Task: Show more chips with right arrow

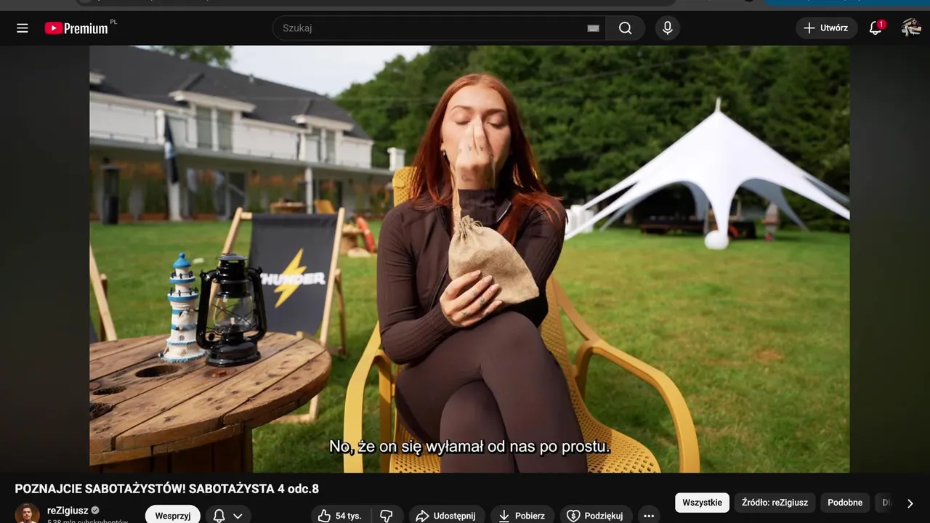Action: click(910, 503)
